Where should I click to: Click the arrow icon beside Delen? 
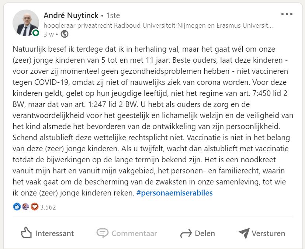[x=186, y=234]
